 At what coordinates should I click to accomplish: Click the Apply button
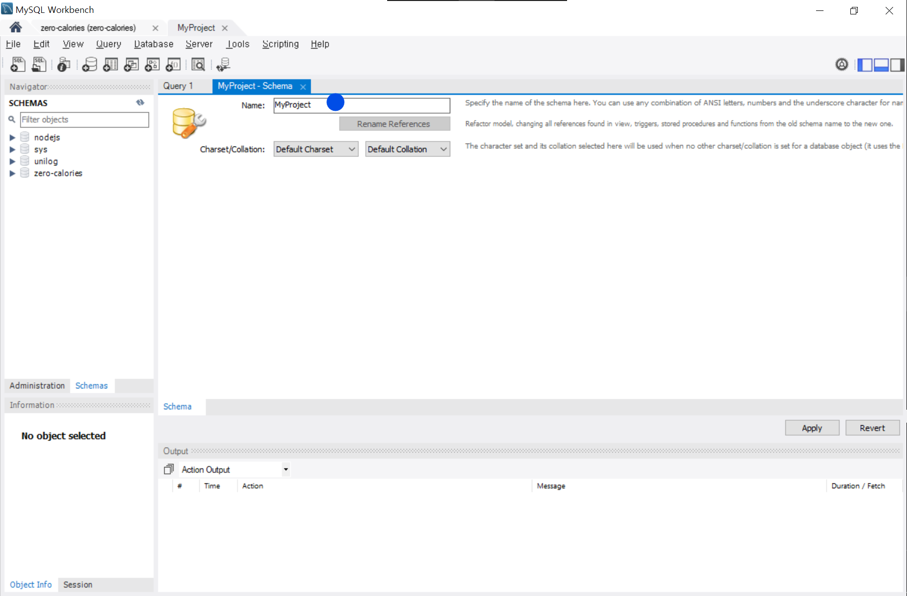tap(812, 428)
